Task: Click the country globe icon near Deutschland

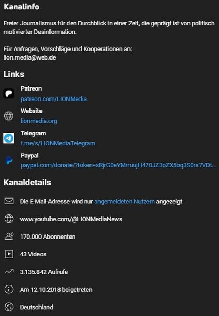Action: coord(9,307)
